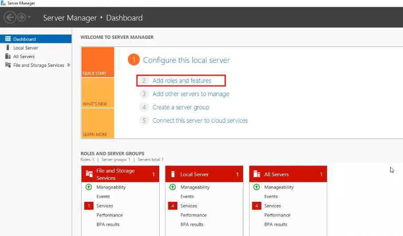Expand File and Storage Services arrow
The image size is (403, 236).
tap(69, 65)
